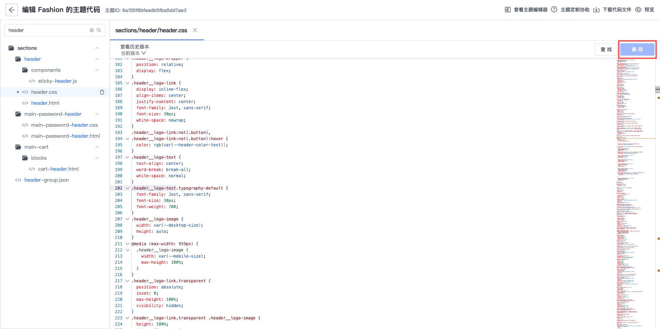Click View history versions label
This screenshot has height=329, width=660.
tap(135, 47)
